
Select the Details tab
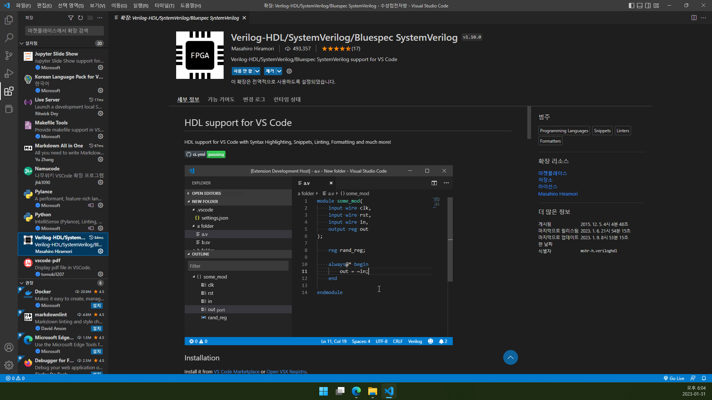click(x=188, y=99)
